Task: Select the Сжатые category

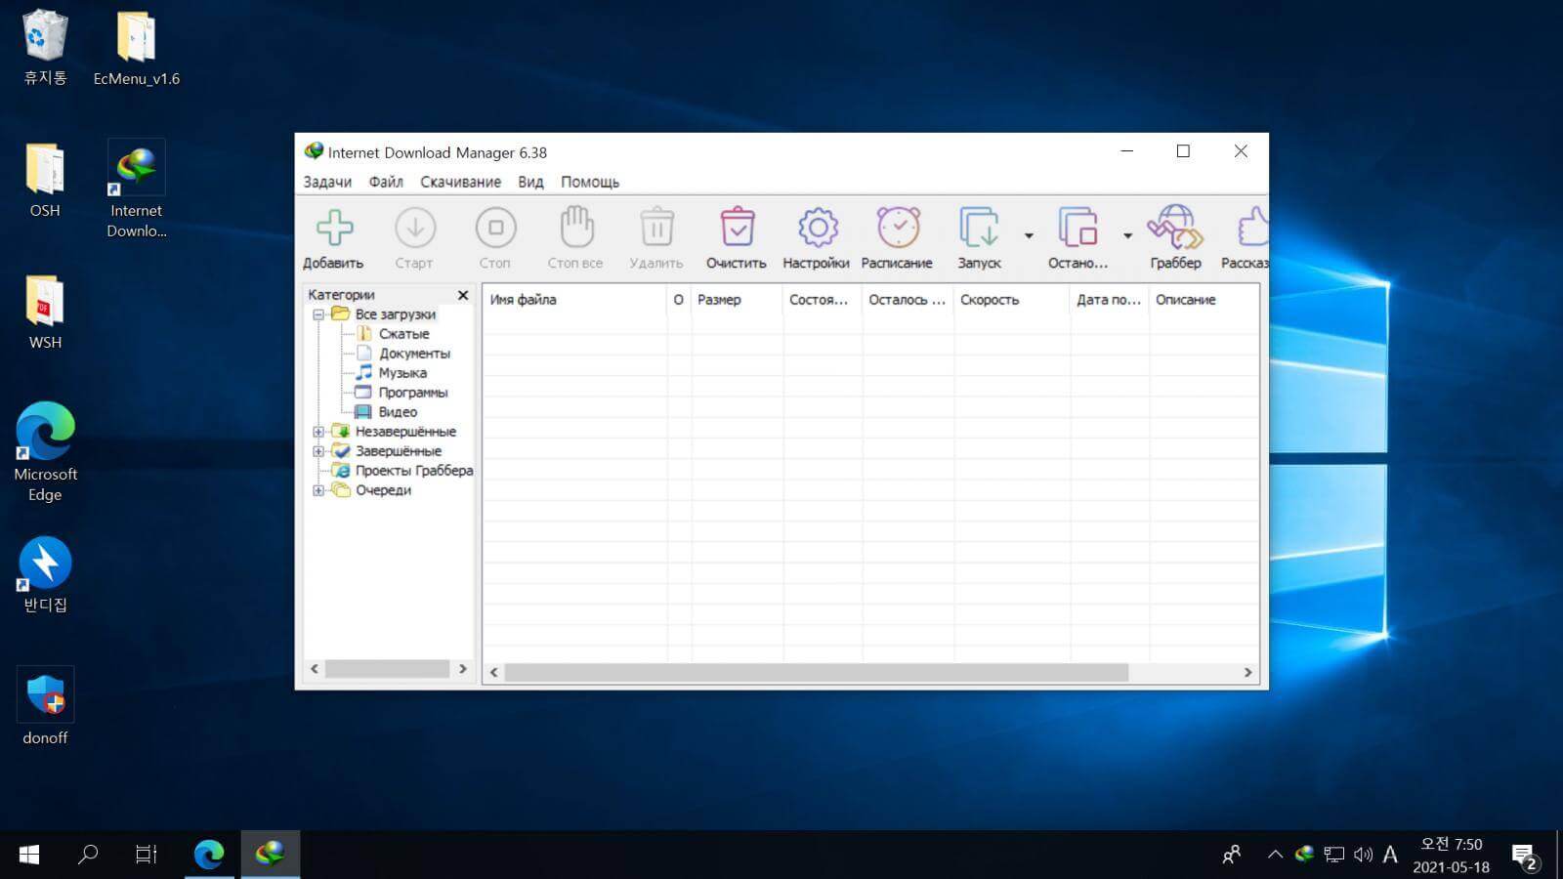Action: pyautogui.click(x=403, y=334)
